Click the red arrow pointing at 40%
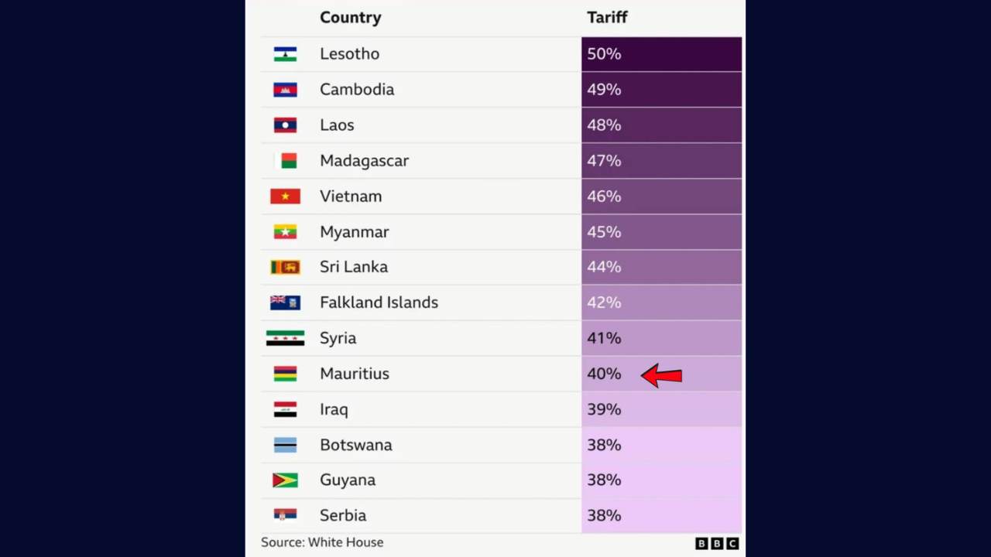 (x=662, y=375)
